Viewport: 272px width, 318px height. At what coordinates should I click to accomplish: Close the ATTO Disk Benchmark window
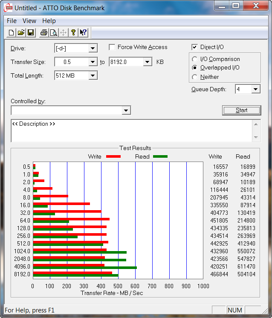[x=256, y=6]
